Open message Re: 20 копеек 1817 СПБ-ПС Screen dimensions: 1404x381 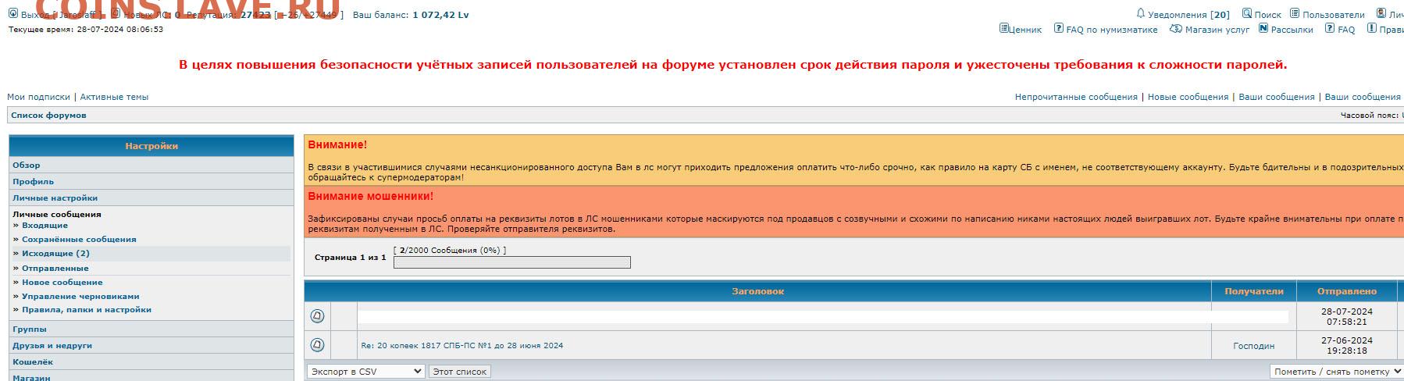tap(461, 345)
